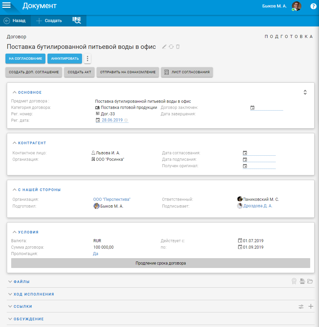Click the refresh icon next to title
This screenshot has height=327, width=319.
171,47
